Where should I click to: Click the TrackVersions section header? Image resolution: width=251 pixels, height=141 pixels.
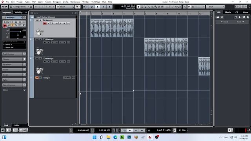pyautogui.click(x=14, y=54)
